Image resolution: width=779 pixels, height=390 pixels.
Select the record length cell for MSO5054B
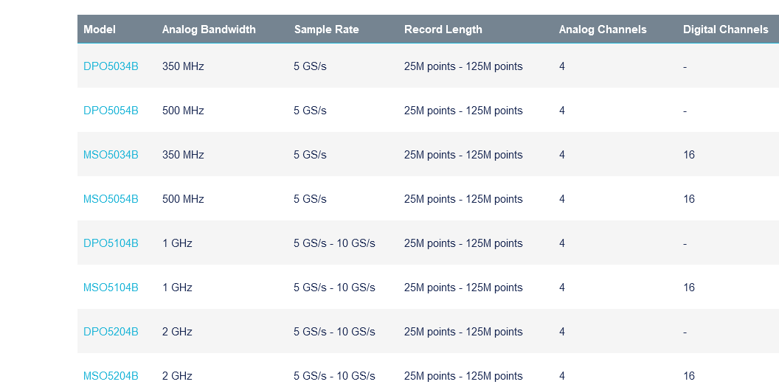click(x=463, y=199)
